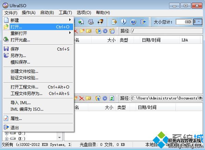Click the floppy disk icon next to 保存
The width and height of the screenshot is (205, 150).
tap(6, 49)
